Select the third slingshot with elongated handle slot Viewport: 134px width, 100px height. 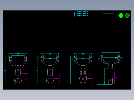point(83,70)
